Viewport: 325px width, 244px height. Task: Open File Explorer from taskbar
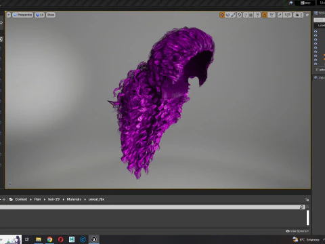[x=39, y=239]
